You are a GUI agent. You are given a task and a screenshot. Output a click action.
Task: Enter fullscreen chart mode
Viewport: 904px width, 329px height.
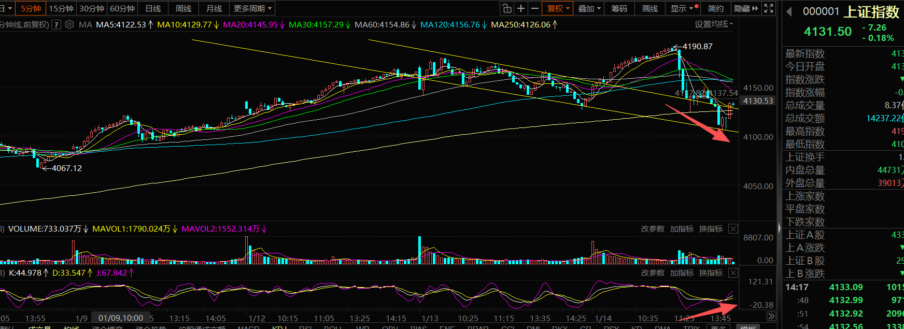click(769, 8)
